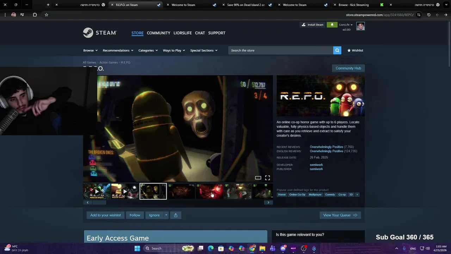Screen dimensions: 451x254
Task: Open the semiwork developer link
Action: click(x=316, y=165)
